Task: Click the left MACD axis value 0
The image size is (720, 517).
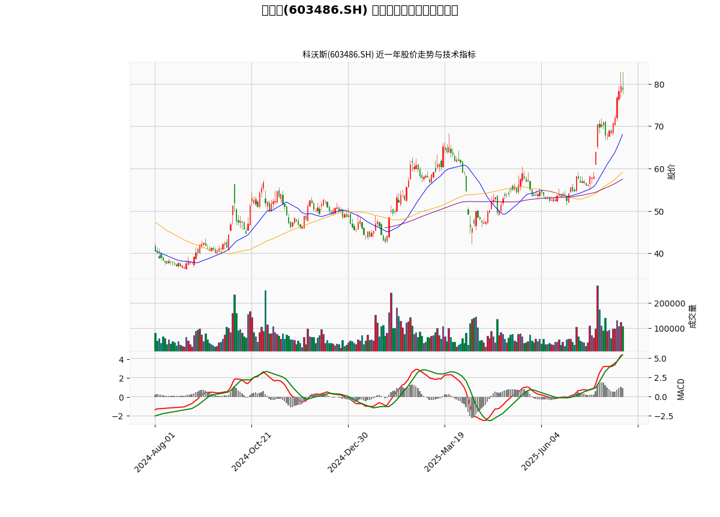Action: [121, 398]
